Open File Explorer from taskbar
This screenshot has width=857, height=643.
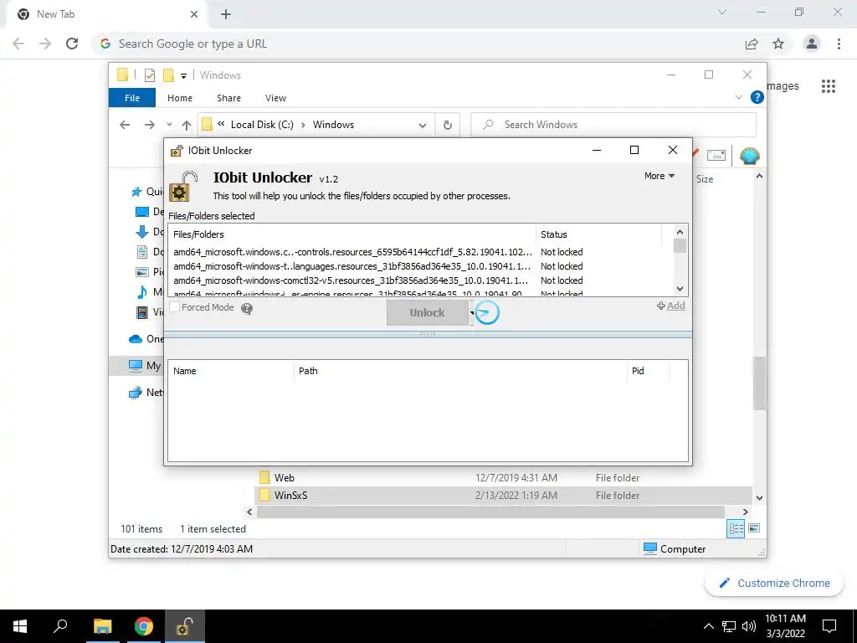[102, 626]
